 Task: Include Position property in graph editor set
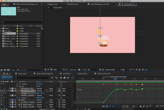click(x=20, y=93)
